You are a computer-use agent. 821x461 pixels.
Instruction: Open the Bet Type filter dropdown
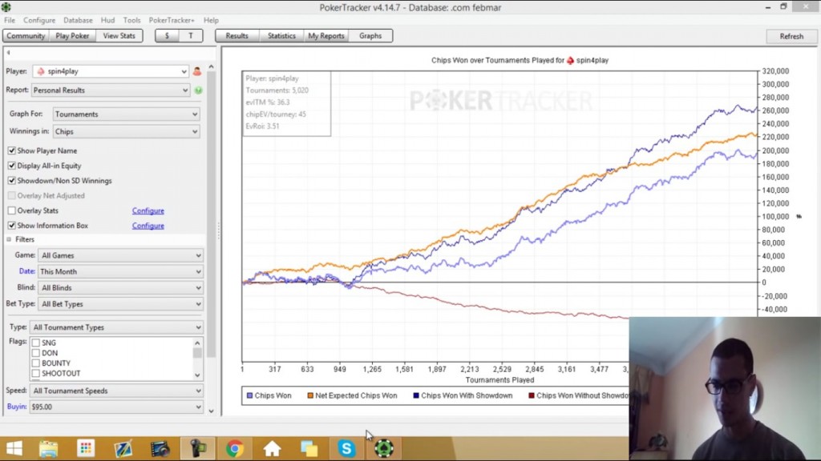(120, 304)
